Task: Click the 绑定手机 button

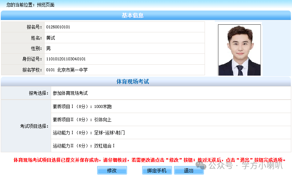Action: 157,170
